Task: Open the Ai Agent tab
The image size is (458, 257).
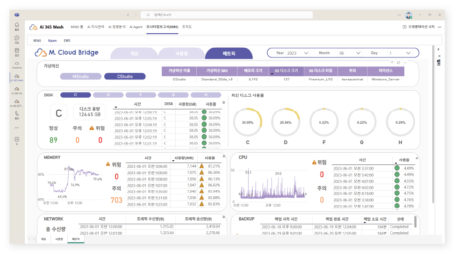Action: (x=136, y=27)
